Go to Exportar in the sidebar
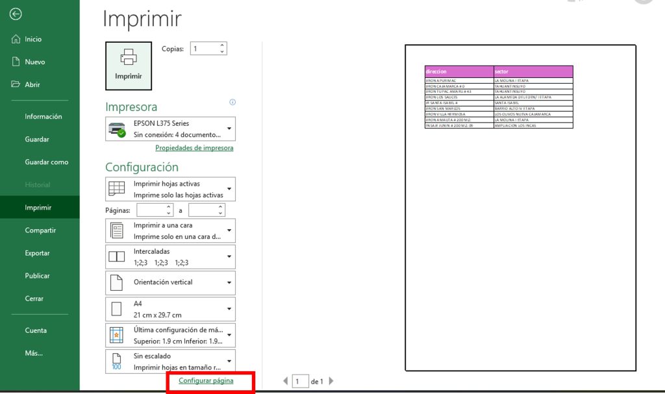Screen dimensions: 665x394 point(37,253)
